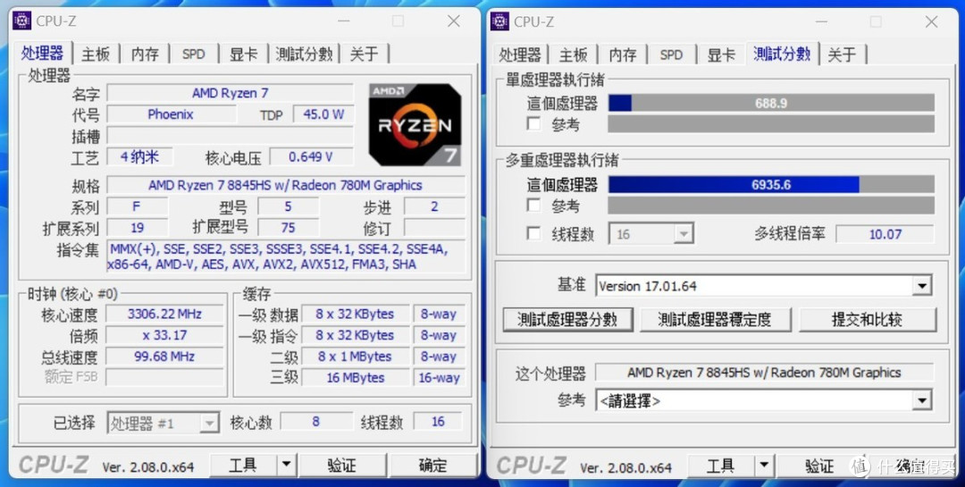This screenshot has height=487, width=965.
Task: Click the 扩展型号 value 75
Action: coord(288,228)
